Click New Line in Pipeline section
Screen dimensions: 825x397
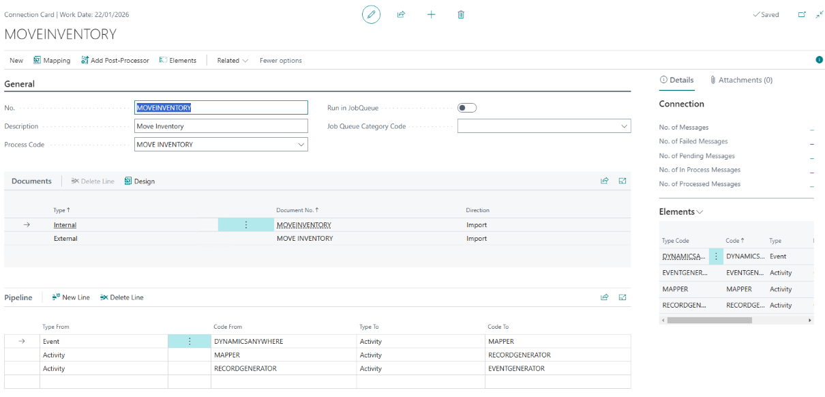pos(71,297)
